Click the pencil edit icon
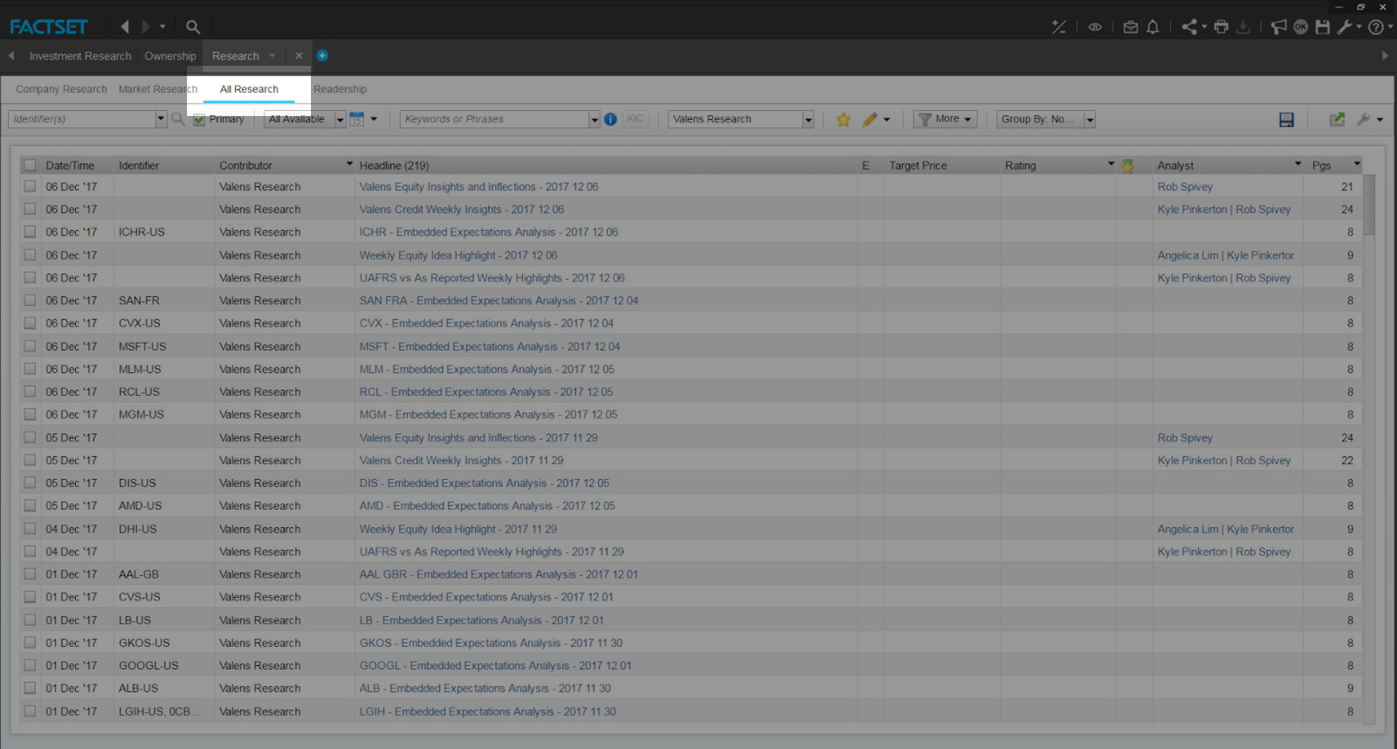 [x=870, y=120]
